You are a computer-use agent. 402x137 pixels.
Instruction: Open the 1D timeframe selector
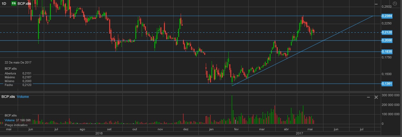4,3
